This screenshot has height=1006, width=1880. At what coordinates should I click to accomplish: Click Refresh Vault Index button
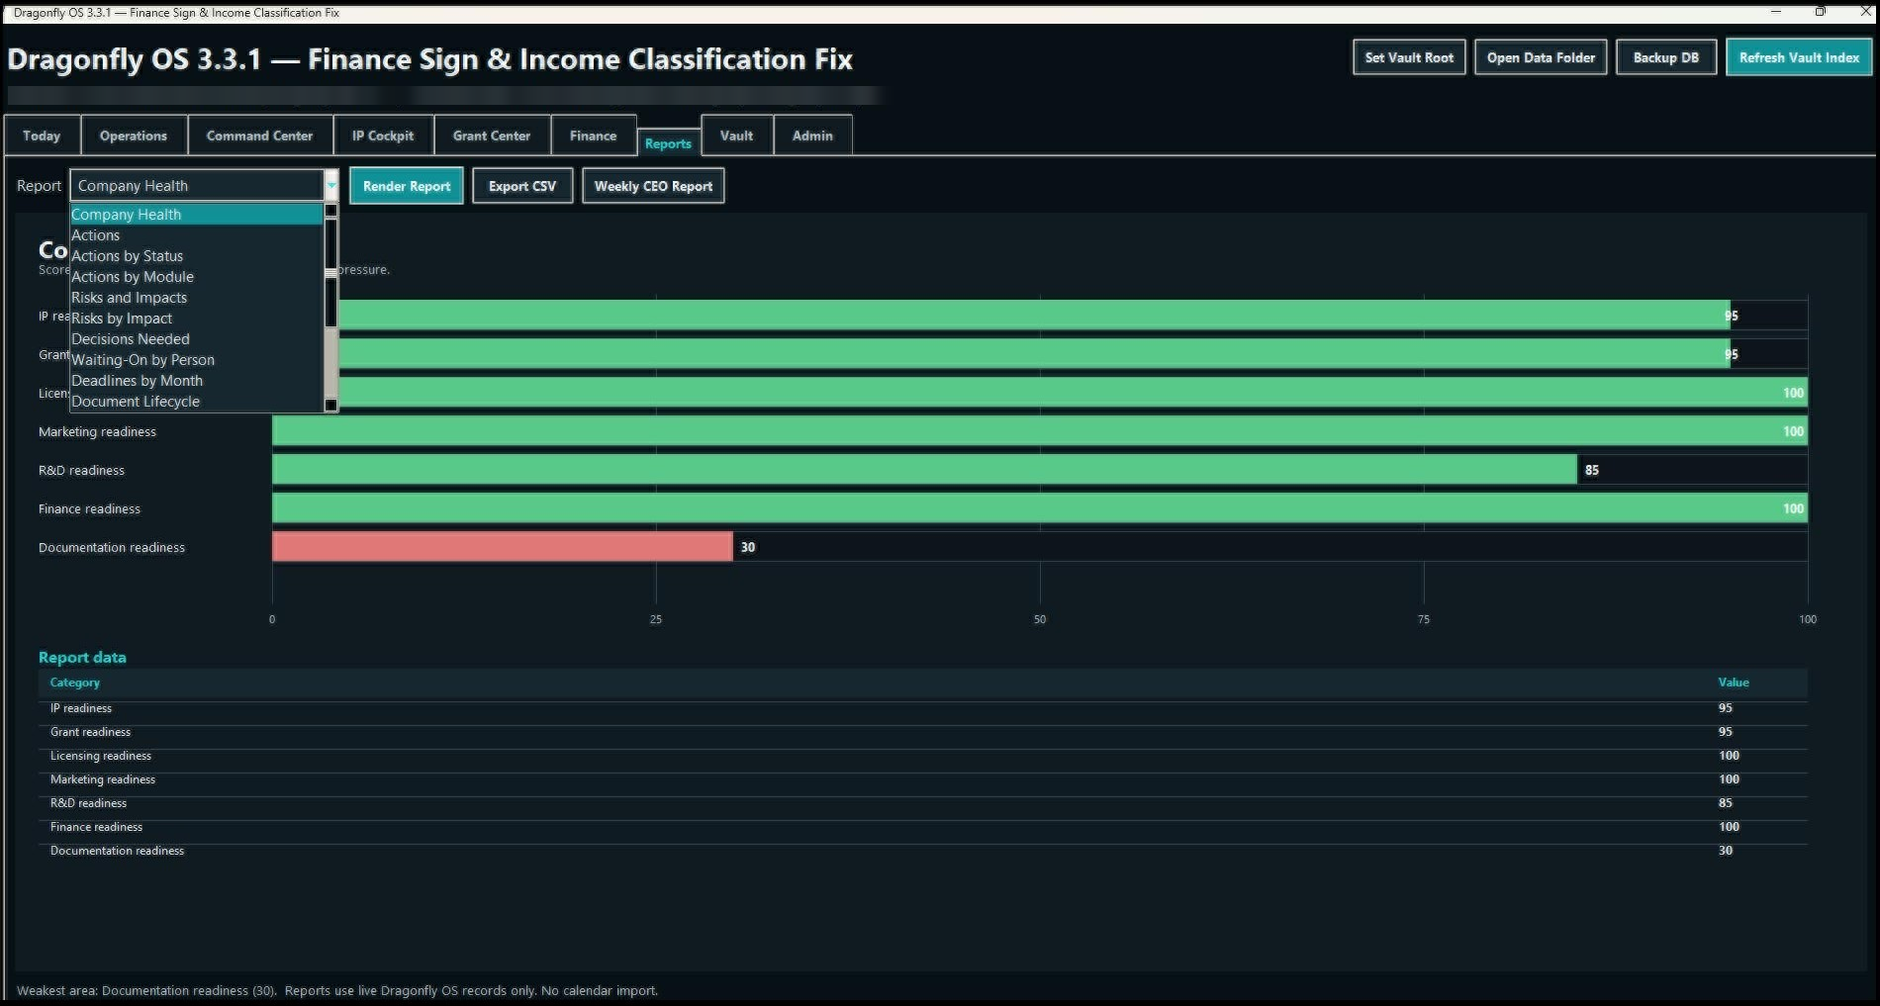tap(1799, 57)
